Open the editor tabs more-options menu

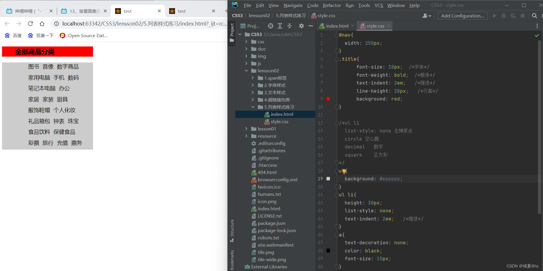537,26
